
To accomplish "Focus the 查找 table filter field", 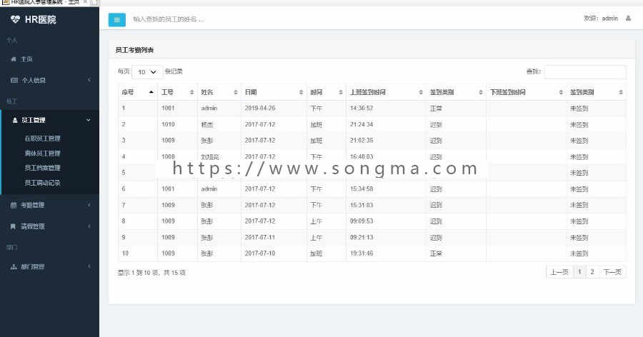I will [x=584, y=71].
